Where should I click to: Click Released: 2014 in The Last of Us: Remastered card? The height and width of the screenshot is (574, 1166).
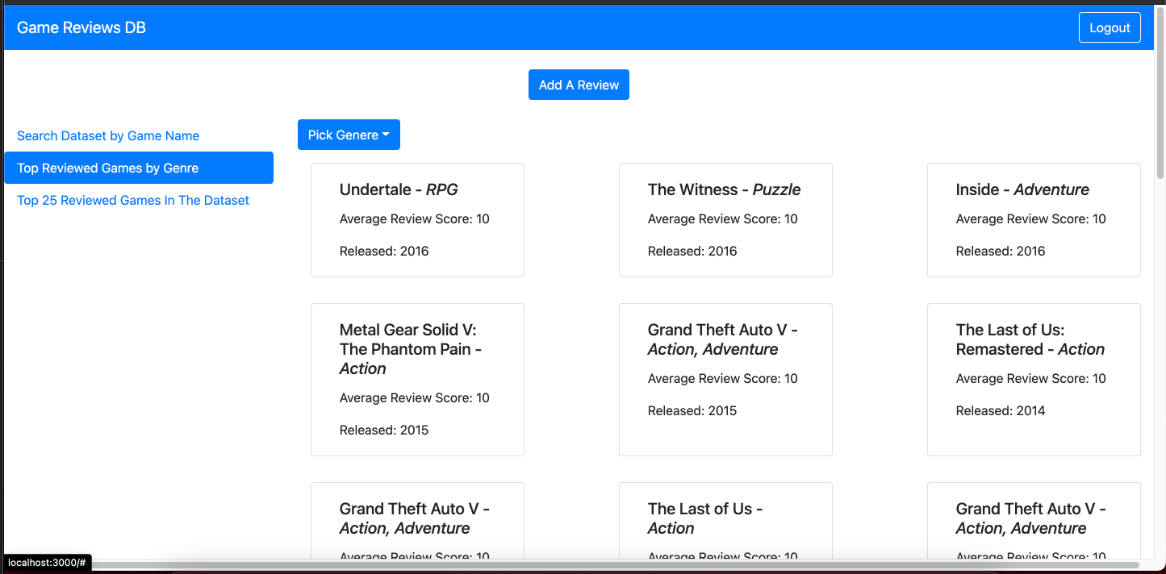(x=1001, y=411)
